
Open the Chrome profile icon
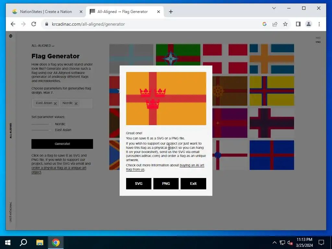click(309, 24)
